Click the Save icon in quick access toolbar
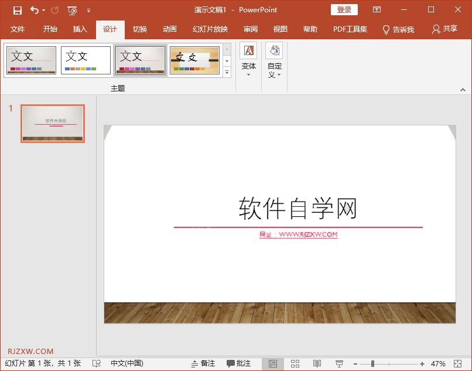Viewport: 472px width, 371px height. click(17, 10)
